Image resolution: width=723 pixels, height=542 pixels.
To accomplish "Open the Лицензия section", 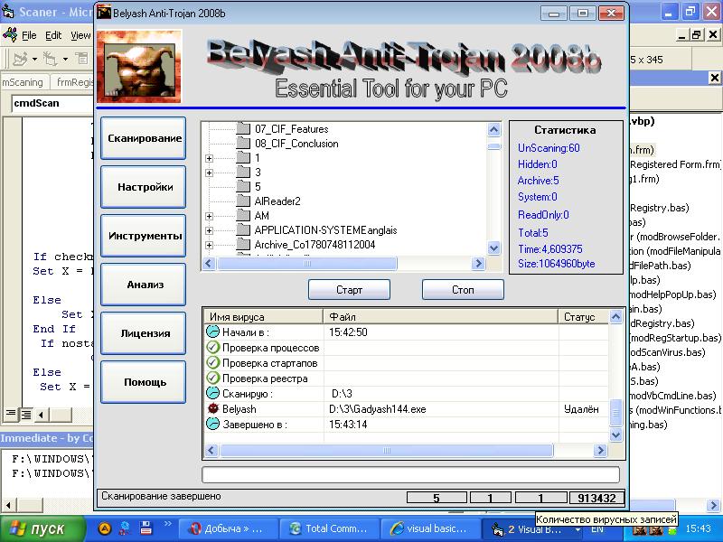I will (144, 333).
